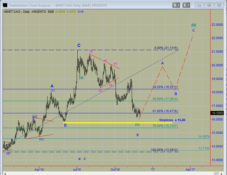Select the 76.40% (15.3707) Fibonacci label
Image resolution: width=227 pixels, height=175 pixels.
tap(165, 126)
